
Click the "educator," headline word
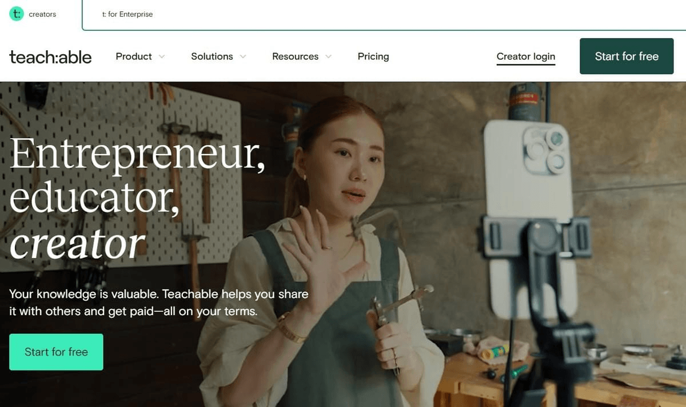point(95,198)
